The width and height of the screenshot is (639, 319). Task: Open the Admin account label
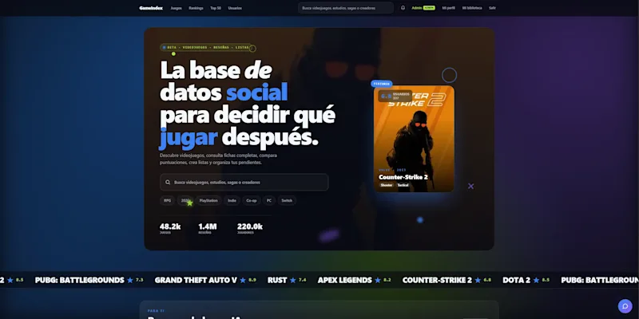point(416,8)
